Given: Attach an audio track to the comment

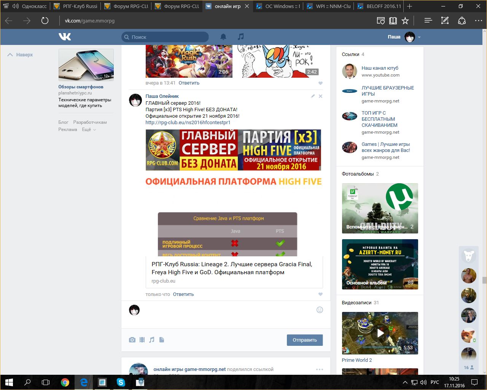Looking at the screenshot, I should coord(152,340).
